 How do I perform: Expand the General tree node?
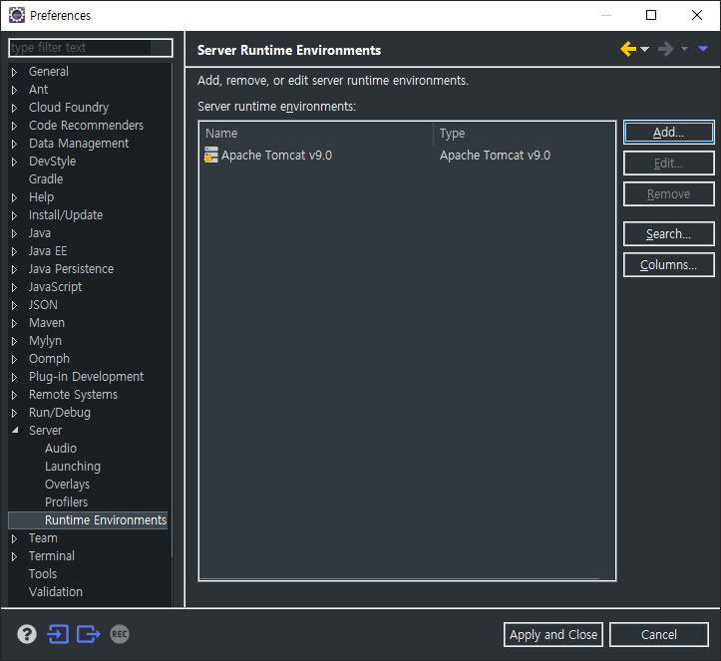(14, 72)
